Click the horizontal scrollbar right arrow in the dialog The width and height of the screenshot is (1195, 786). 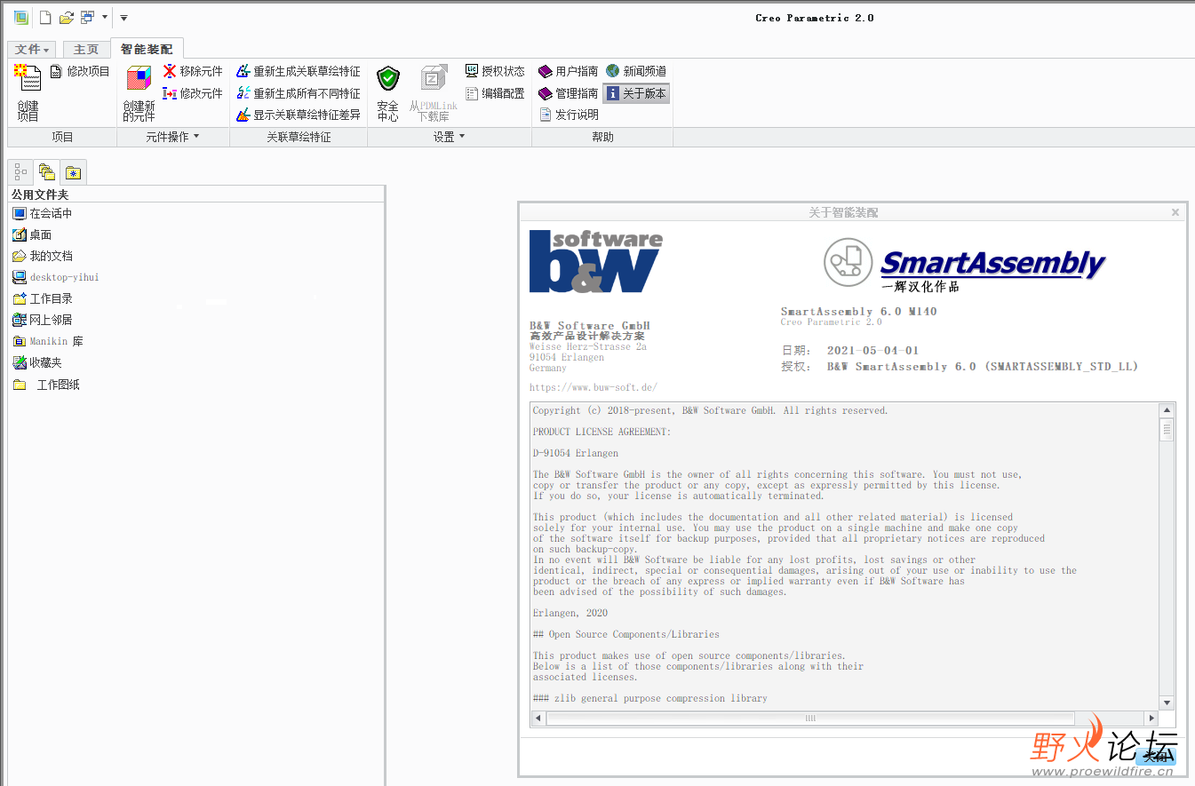click(1151, 718)
